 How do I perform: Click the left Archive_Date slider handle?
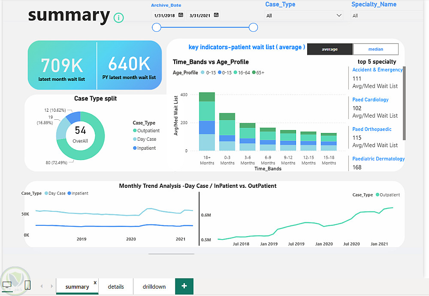point(157,27)
